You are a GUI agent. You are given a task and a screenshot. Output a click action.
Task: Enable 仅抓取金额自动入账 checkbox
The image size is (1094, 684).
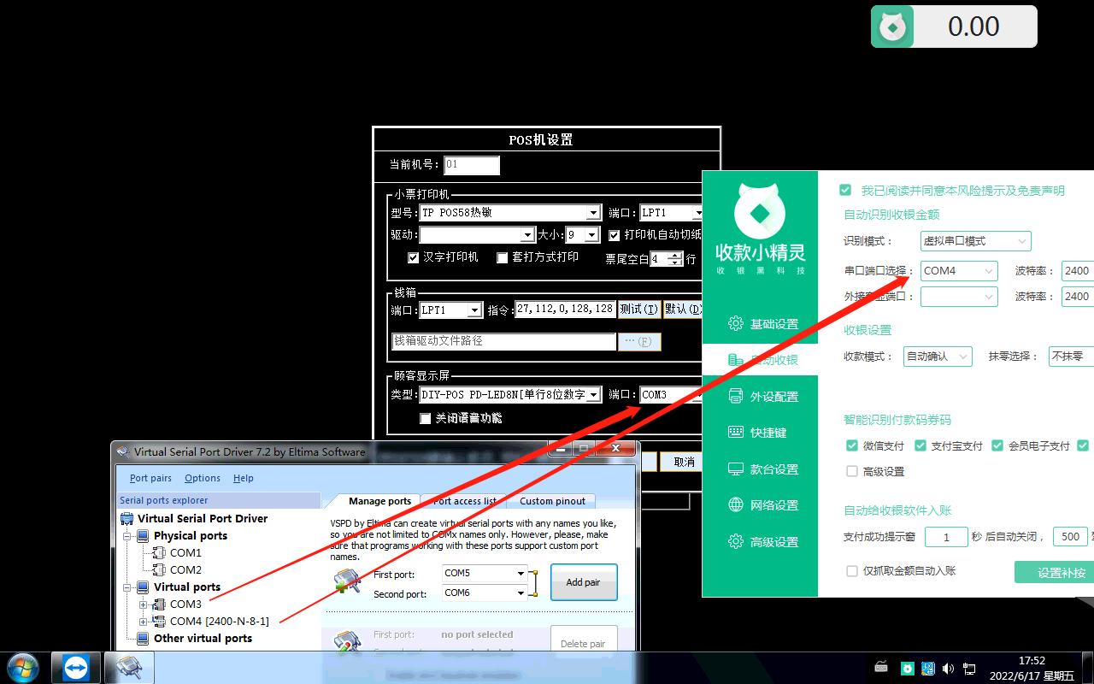click(x=851, y=571)
